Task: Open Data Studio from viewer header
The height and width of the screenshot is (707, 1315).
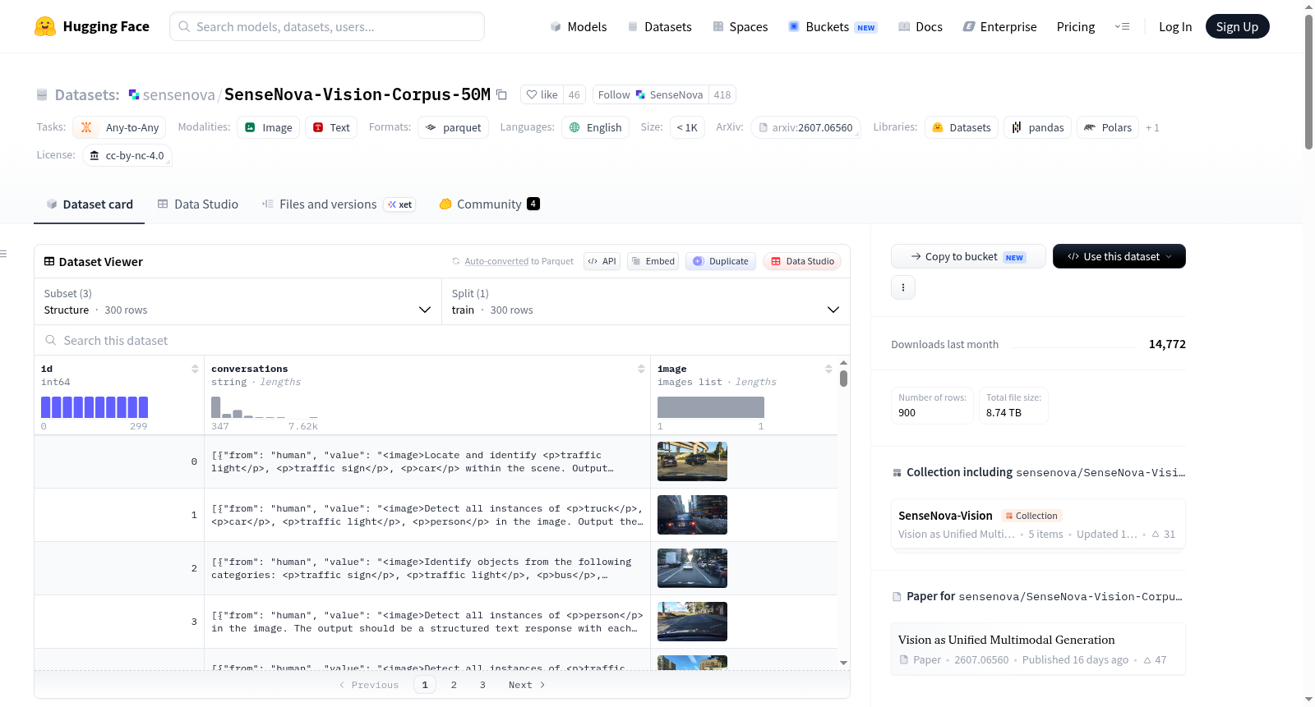Action: click(802, 261)
